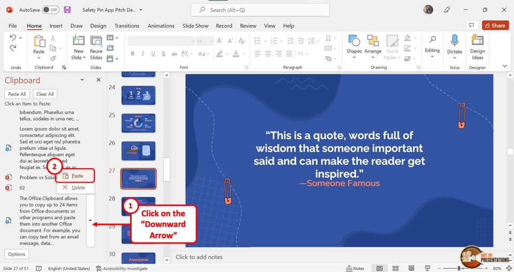Click the Normal view icon in status bar

click(x=380, y=268)
